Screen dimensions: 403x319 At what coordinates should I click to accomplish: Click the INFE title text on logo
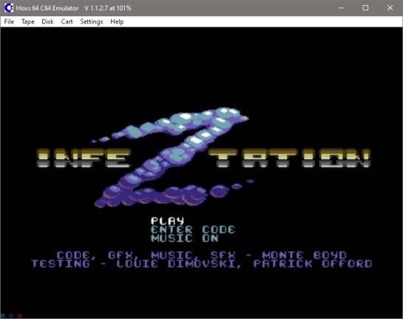tap(84, 158)
